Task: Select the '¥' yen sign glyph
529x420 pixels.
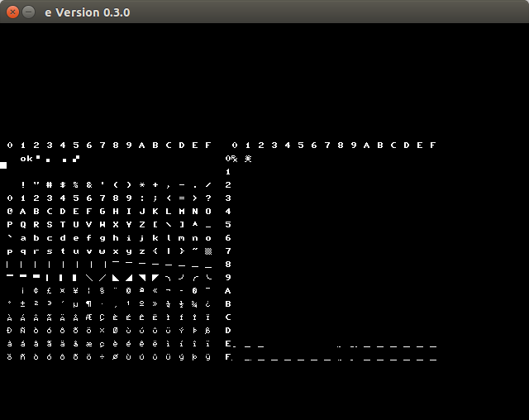Action: click(x=76, y=291)
